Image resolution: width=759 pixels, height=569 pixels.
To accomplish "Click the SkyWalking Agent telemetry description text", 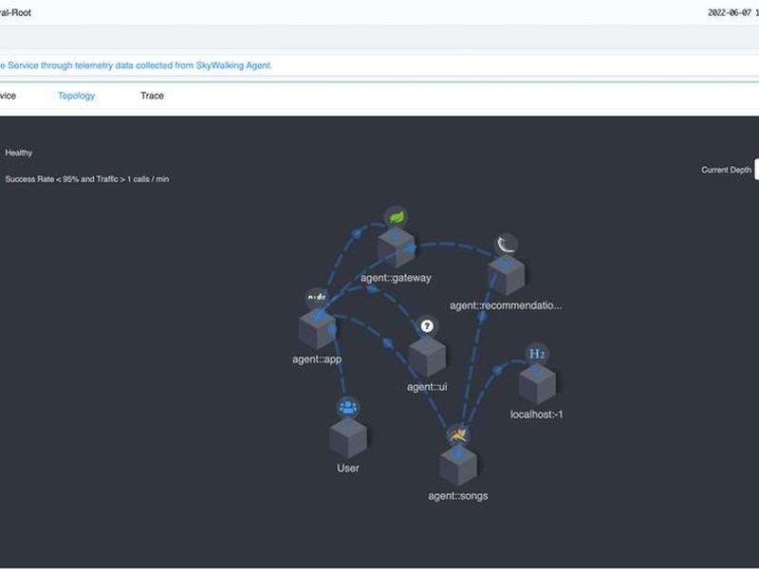I will click(136, 65).
